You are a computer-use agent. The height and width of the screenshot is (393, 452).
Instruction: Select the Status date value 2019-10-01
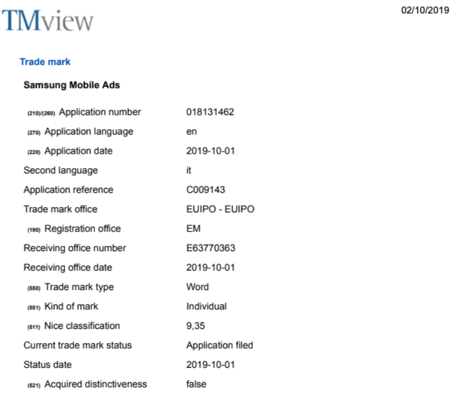(x=210, y=364)
